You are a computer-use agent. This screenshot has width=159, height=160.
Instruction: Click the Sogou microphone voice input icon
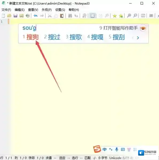click(117, 149)
